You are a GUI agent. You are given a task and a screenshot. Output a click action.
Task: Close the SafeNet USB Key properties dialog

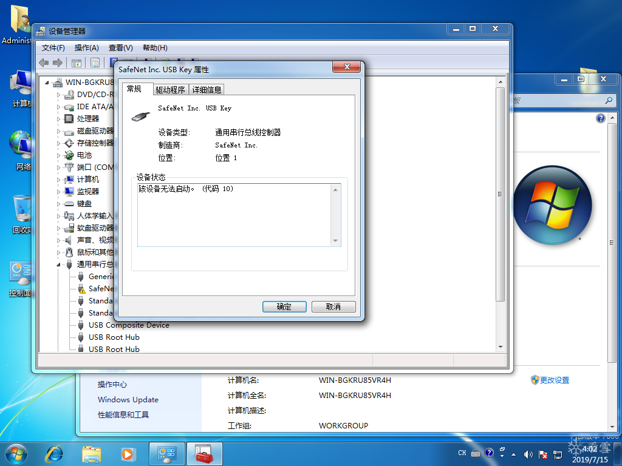pyautogui.click(x=346, y=67)
